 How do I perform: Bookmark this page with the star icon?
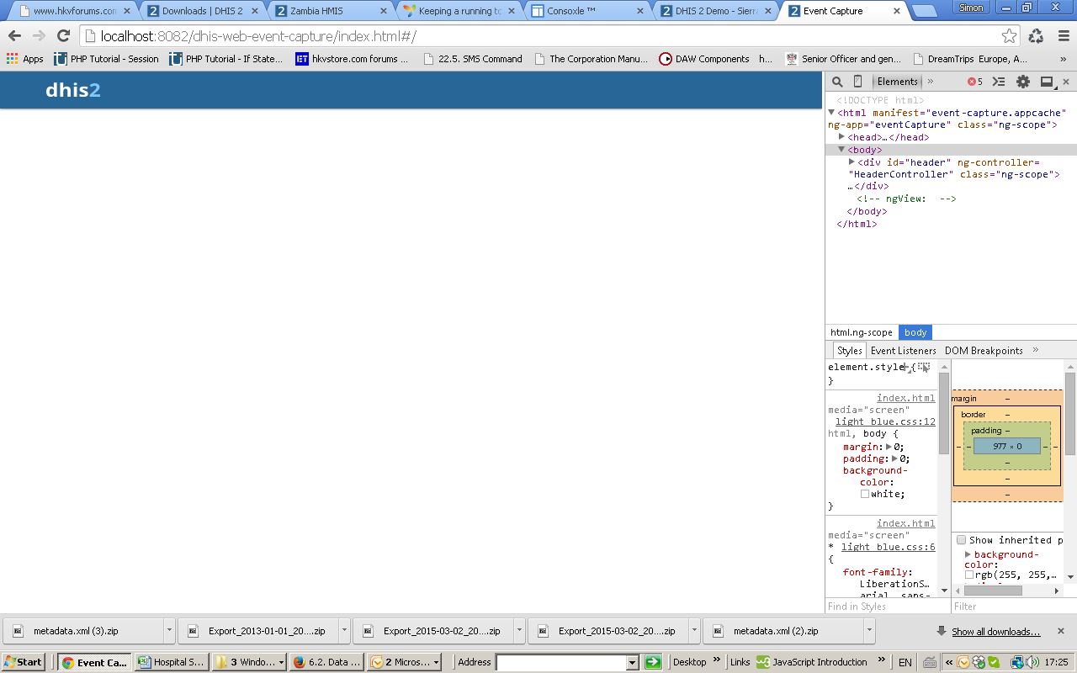point(1009,35)
